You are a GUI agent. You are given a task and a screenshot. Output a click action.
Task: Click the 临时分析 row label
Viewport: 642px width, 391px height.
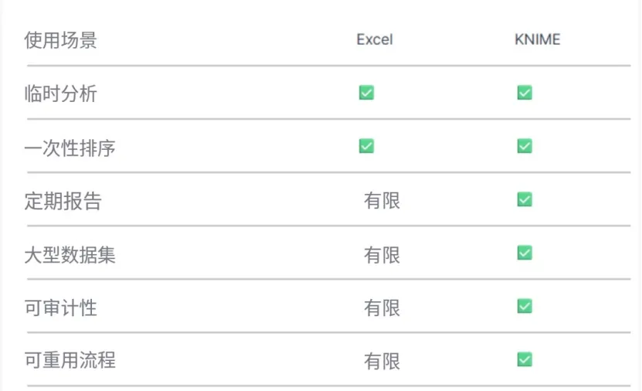coord(61,93)
